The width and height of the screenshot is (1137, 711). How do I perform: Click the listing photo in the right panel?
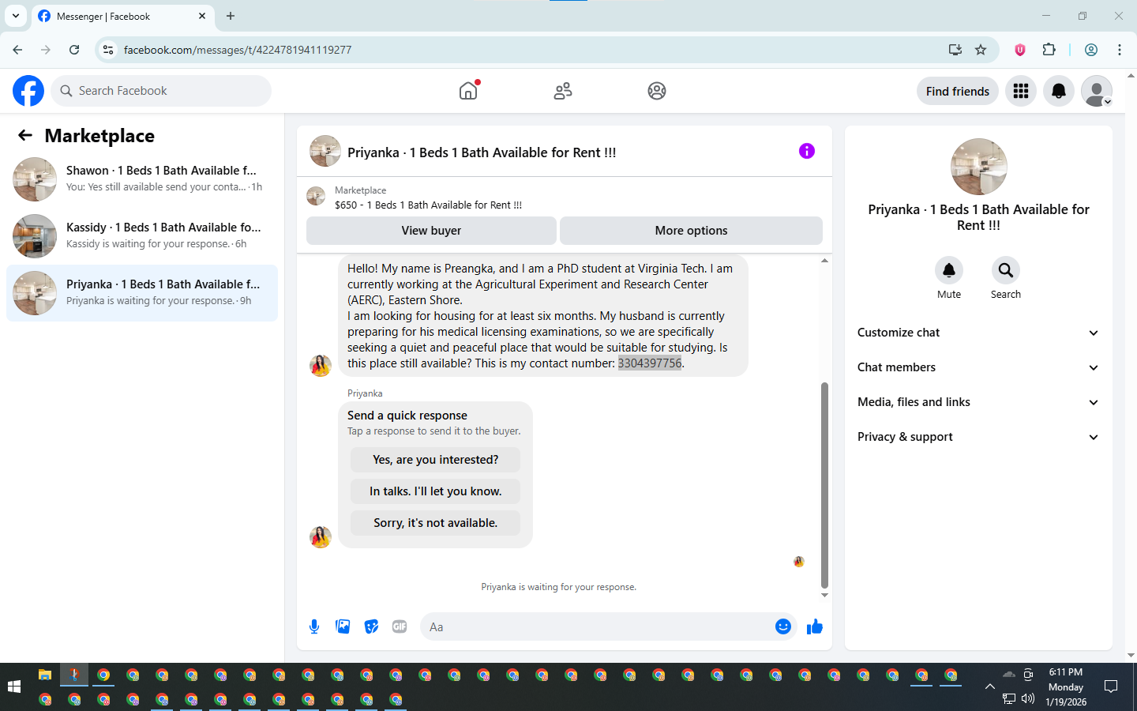(x=979, y=167)
